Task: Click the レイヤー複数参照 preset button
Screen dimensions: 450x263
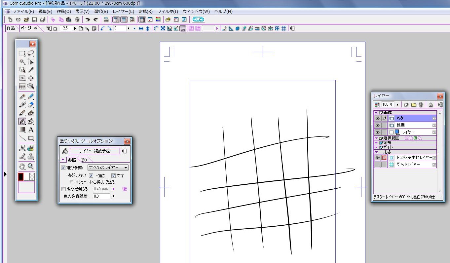Action: (94, 151)
